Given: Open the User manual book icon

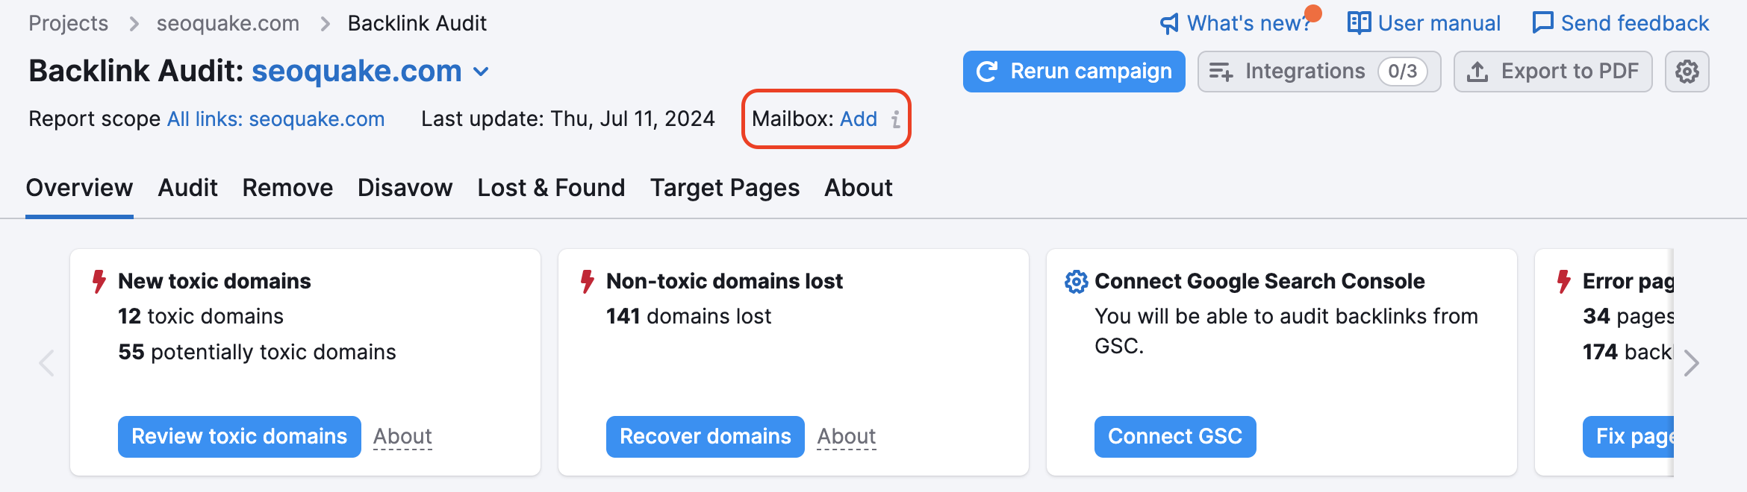Looking at the screenshot, I should point(1360,22).
